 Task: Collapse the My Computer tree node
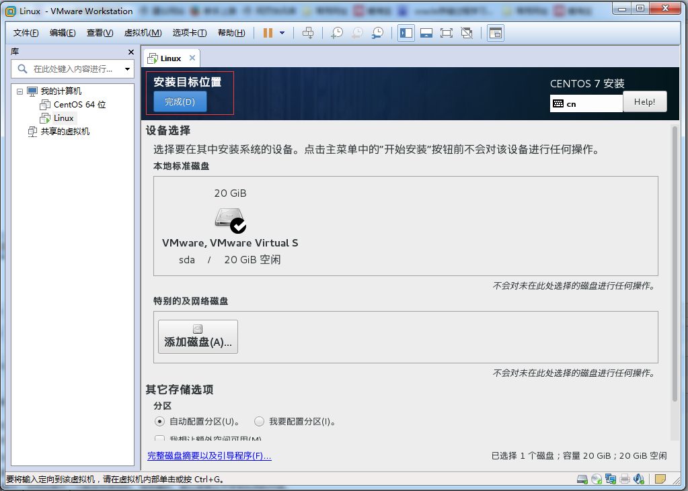pos(20,91)
